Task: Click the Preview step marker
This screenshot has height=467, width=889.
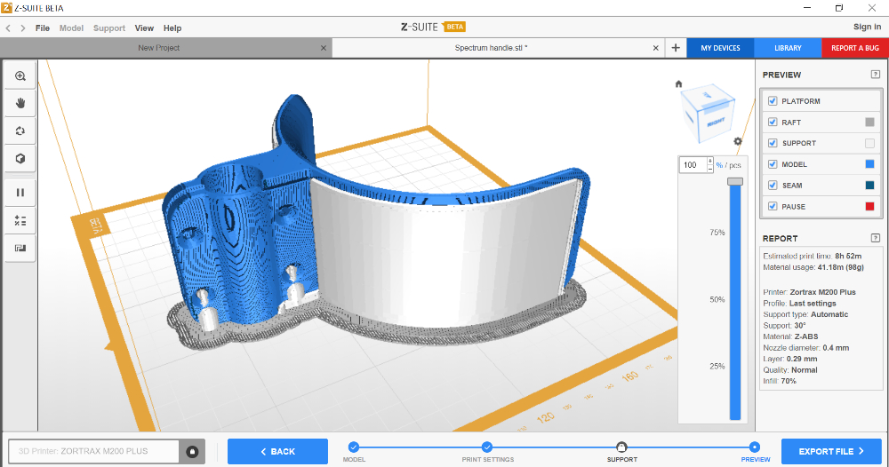Action: [x=755, y=447]
